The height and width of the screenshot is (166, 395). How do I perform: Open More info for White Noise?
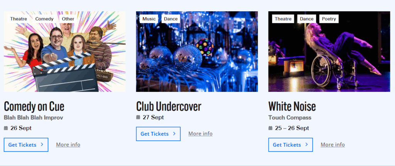pos(333,144)
